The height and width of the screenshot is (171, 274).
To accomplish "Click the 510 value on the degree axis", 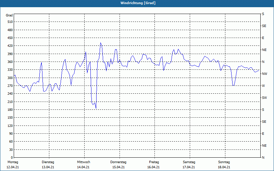I will (x=10, y=22).
